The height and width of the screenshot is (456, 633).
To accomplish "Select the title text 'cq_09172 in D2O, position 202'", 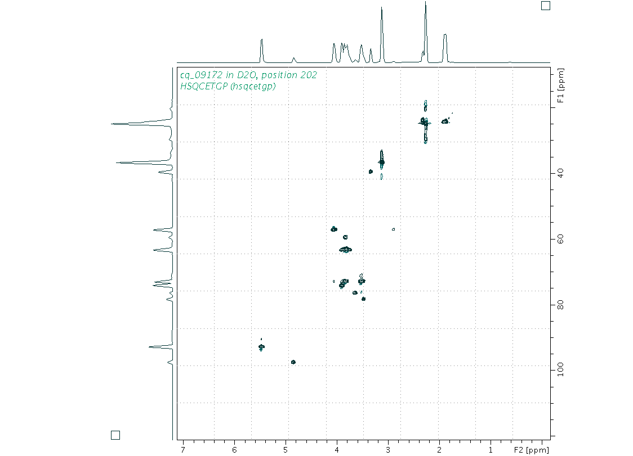I will [x=248, y=75].
